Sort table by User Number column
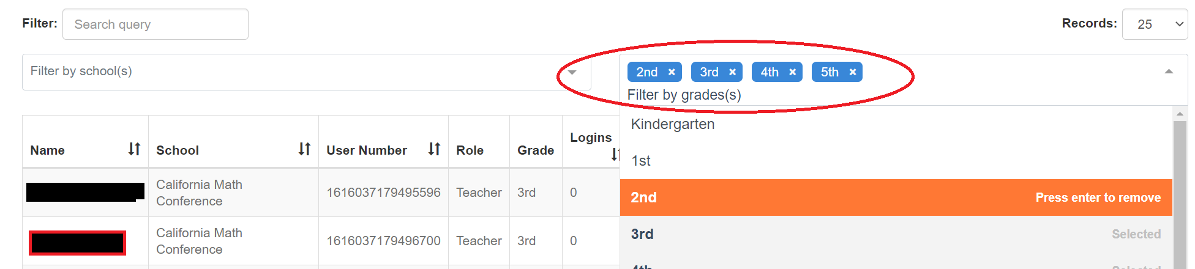 pyautogui.click(x=434, y=149)
